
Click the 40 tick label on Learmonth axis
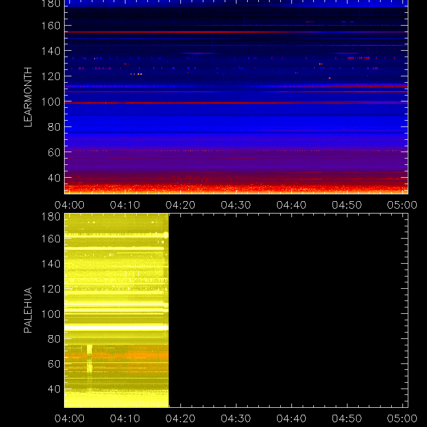(x=54, y=178)
